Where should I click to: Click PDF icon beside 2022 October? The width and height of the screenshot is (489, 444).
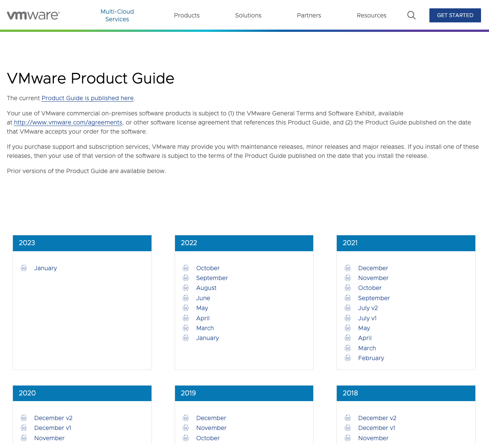pos(186,268)
